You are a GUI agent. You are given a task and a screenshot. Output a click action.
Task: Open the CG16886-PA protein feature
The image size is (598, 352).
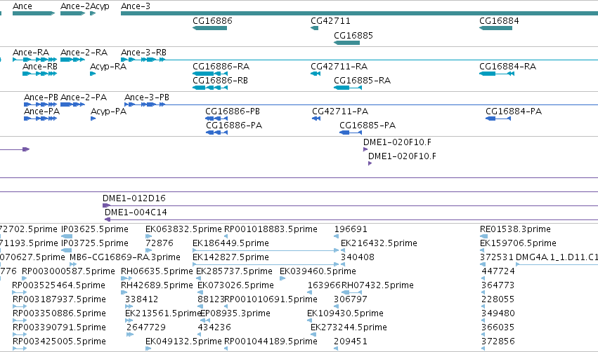(216, 133)
